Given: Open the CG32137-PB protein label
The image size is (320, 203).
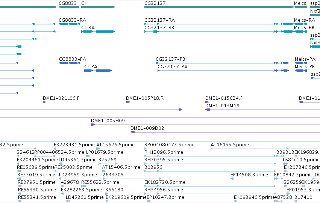Looking at the screenshot, I should tap(170, 59).
